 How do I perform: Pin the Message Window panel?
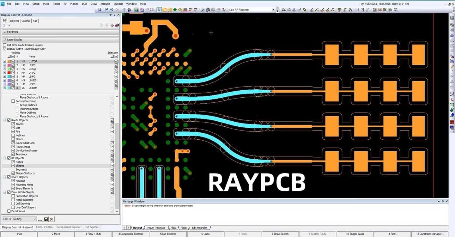coord(443,201)
